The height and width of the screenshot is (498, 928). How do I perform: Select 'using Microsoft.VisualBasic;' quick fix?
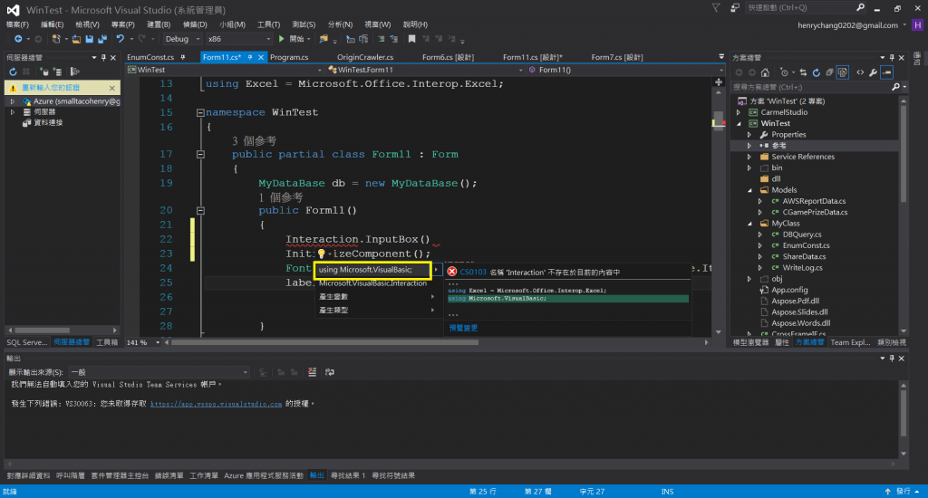372,270
